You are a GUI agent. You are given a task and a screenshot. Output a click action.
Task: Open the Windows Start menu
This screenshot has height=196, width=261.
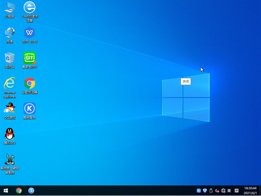[6, 191]
